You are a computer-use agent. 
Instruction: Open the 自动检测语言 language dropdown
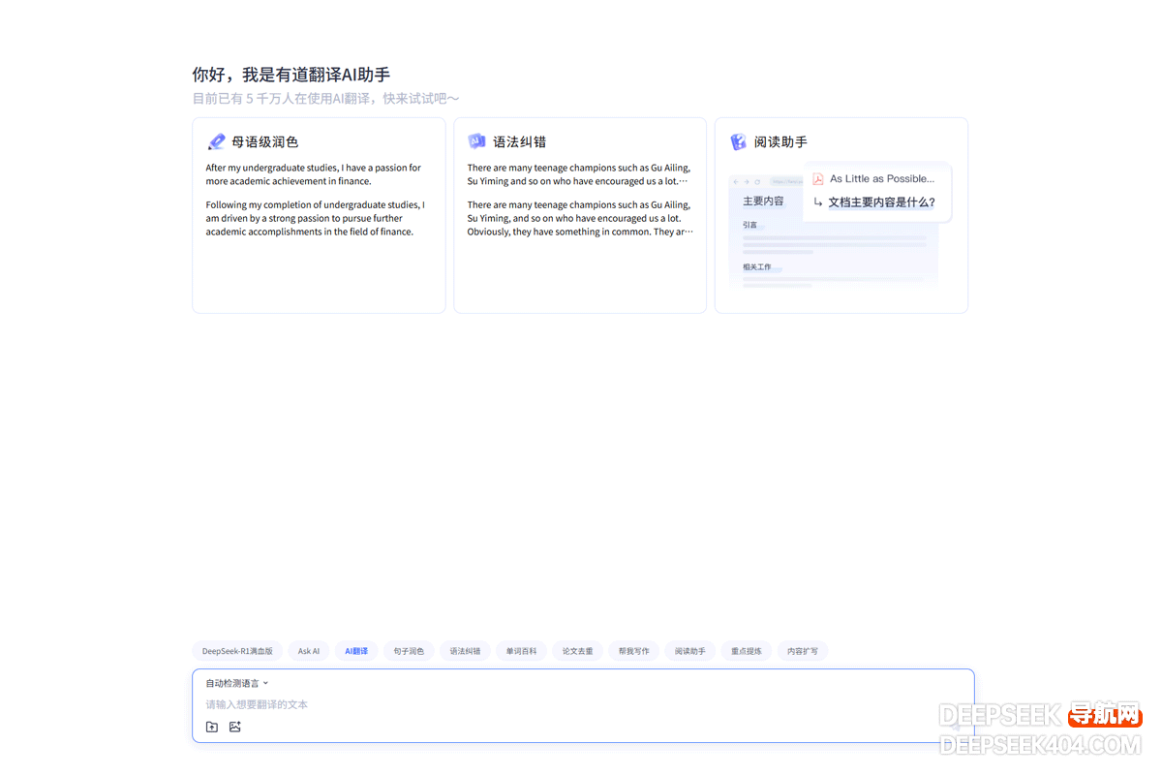tap(237, 683)
